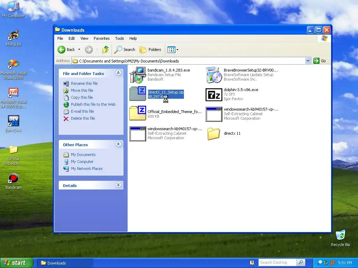Select dolphin-3.5-x86.exe 7z icon

[214, 95]
